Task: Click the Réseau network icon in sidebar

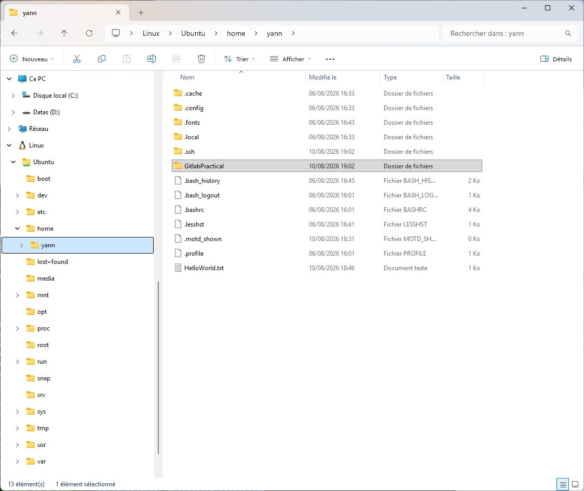Action: pos(22,129)
